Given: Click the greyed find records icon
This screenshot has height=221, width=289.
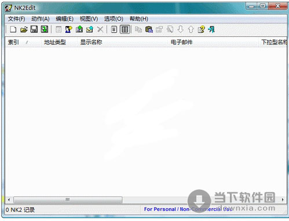Looking at the screenshot, I should [170, 29].
